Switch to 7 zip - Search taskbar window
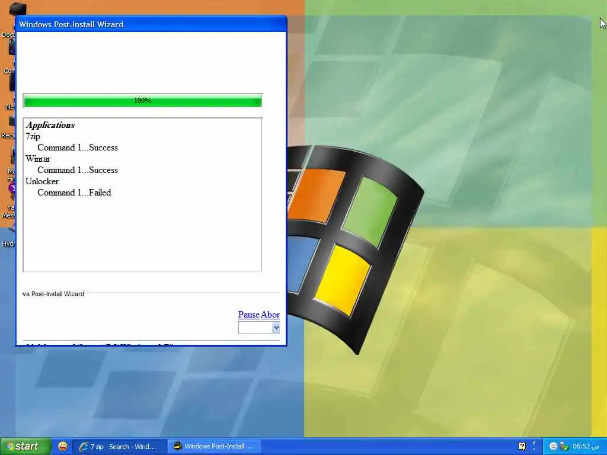This screenshot has height=455, width=607. coord(120,447)
